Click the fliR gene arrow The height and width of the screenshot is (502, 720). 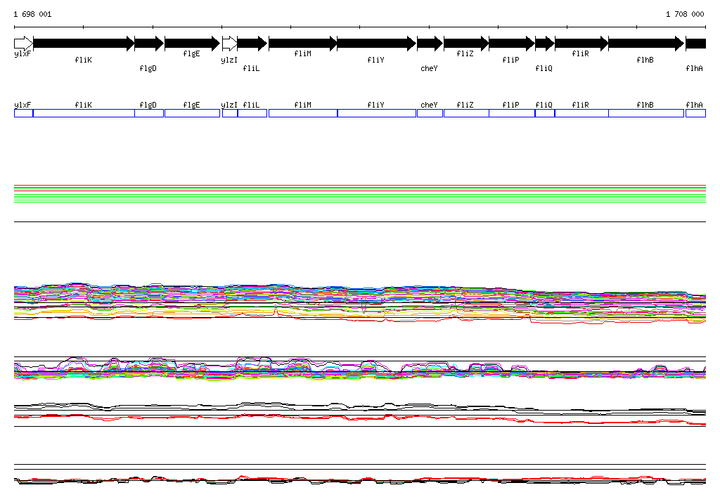point(581,44)
